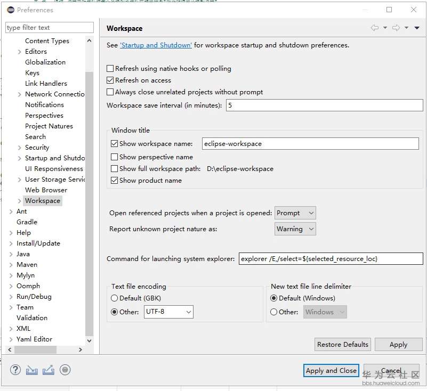Click the Cancel button
Screen dimensions: 427x391
pyautogui.click(x=391, y=371)
